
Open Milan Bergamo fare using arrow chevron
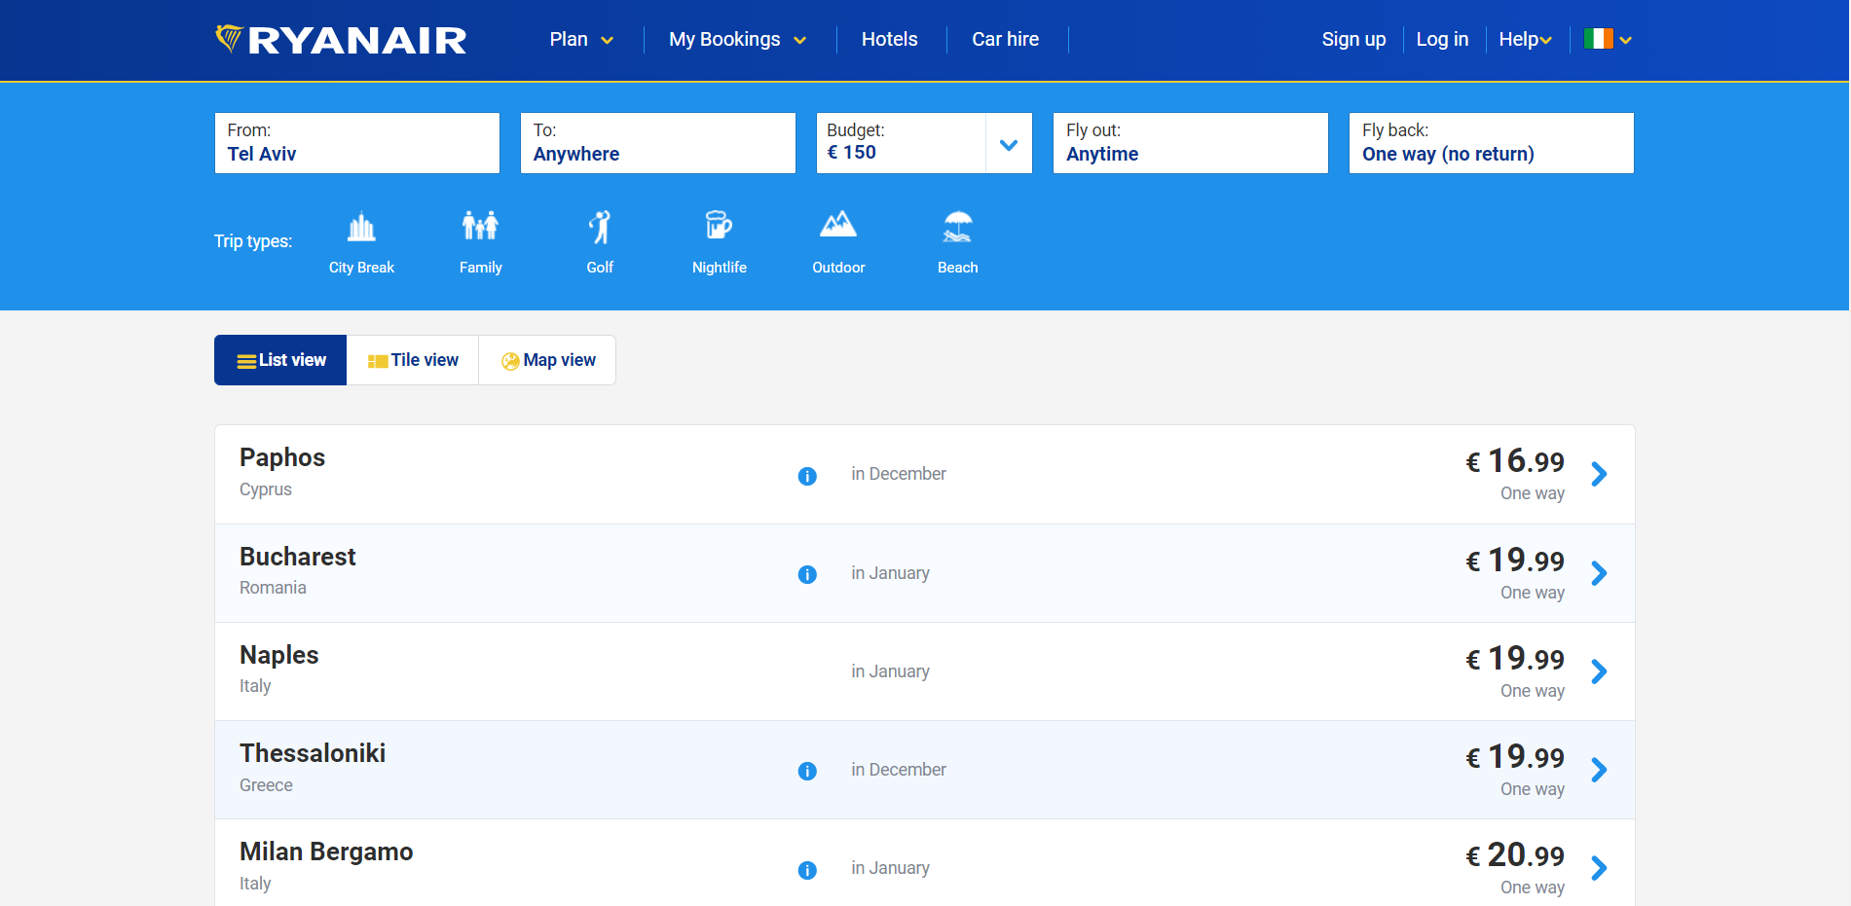pos(1599,868)
